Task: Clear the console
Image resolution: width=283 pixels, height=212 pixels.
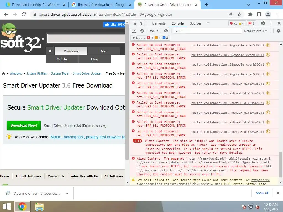Action: 142,31
